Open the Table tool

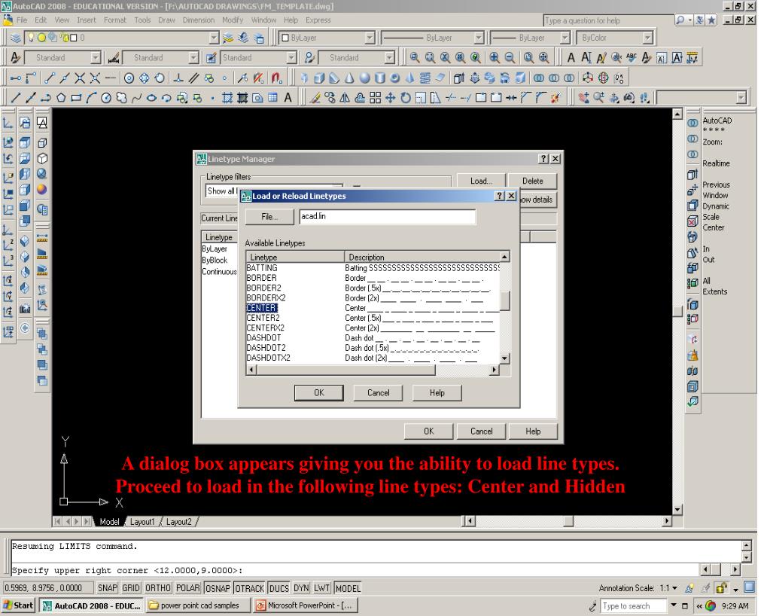click(272, 98)
